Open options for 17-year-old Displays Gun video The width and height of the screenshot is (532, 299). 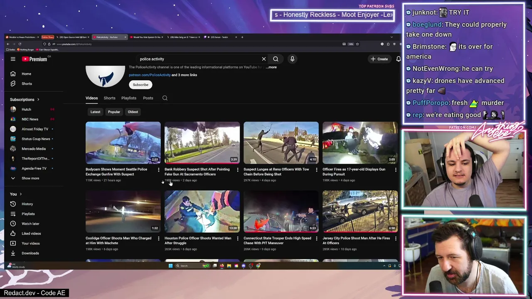[x=395, y=169]
